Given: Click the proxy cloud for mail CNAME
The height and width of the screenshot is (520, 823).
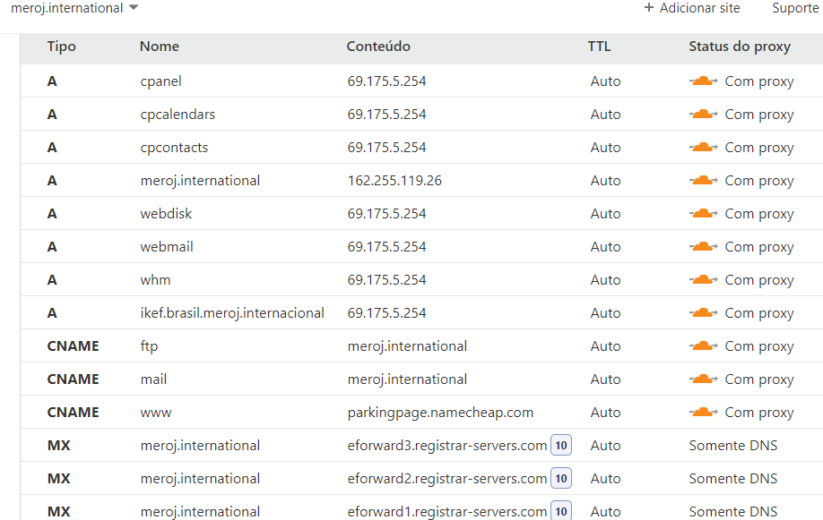Looking at the screenshot, I should coord(704,379).
